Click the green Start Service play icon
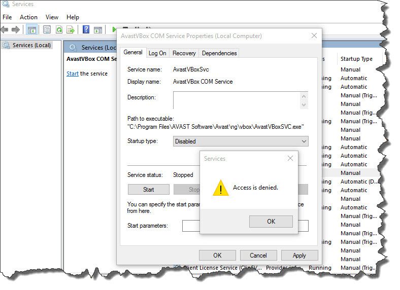Viewport: 400px width, 290px height. pyautogui.click(x=114, y=29)
